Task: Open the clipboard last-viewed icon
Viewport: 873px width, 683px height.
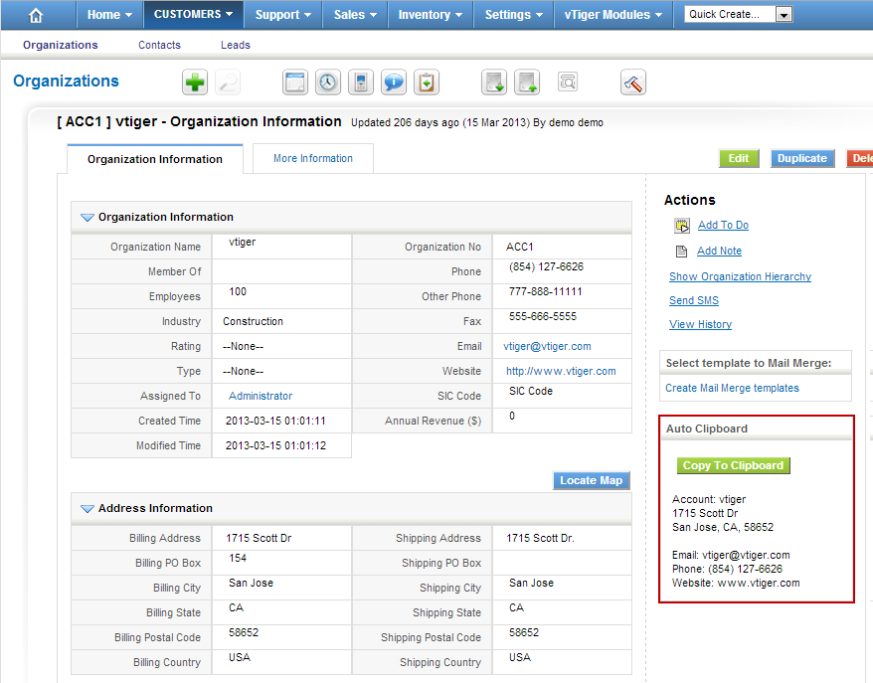Action: pyautogui.click(x=427, y=83)
